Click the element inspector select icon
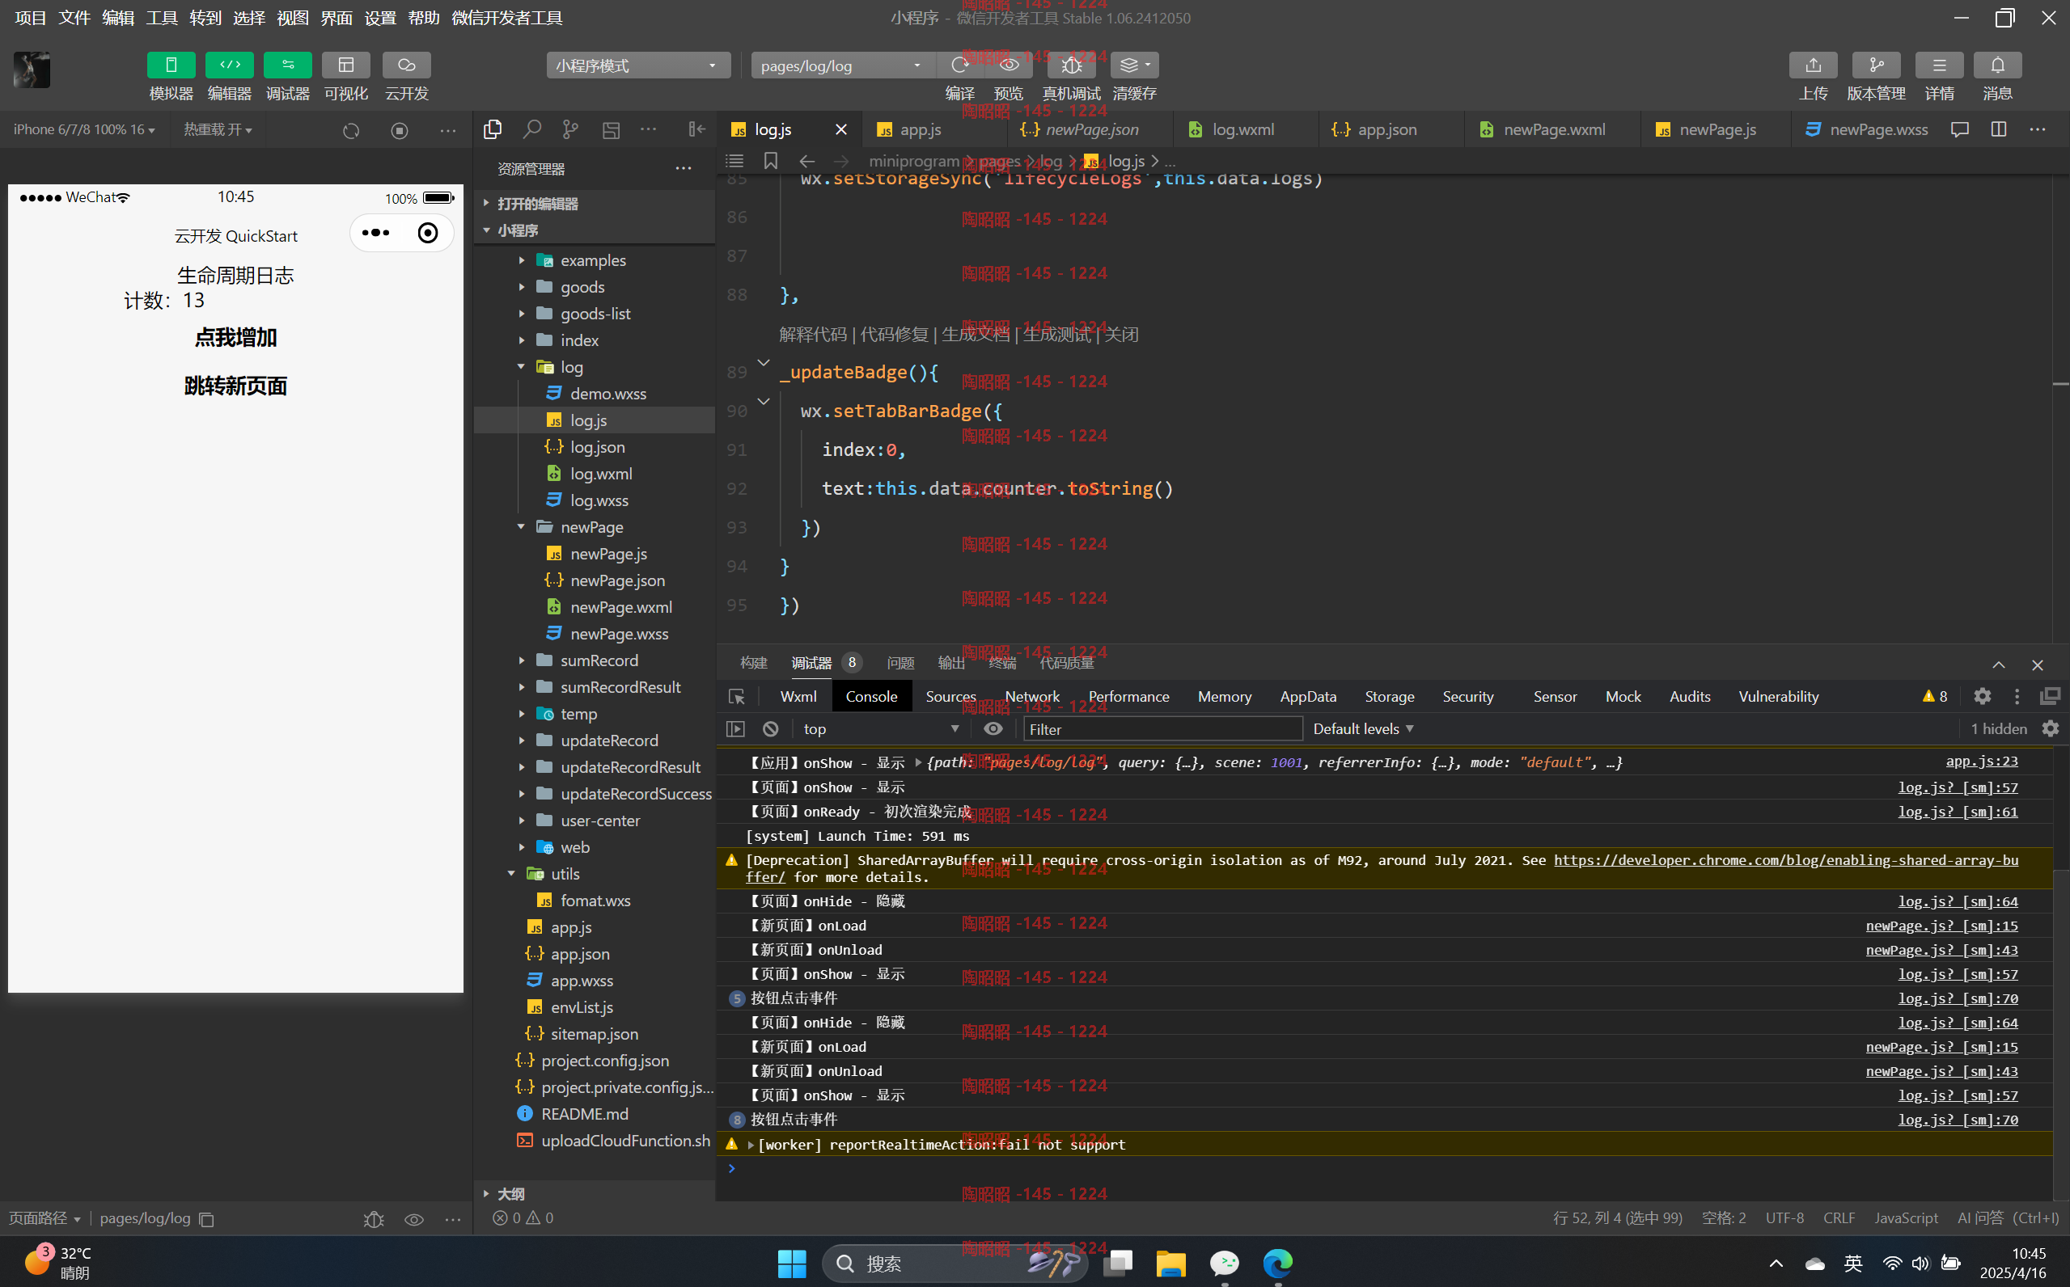Image resolution: width=2070 pixels, height=1287 pixels. click(x=737, y=696)
